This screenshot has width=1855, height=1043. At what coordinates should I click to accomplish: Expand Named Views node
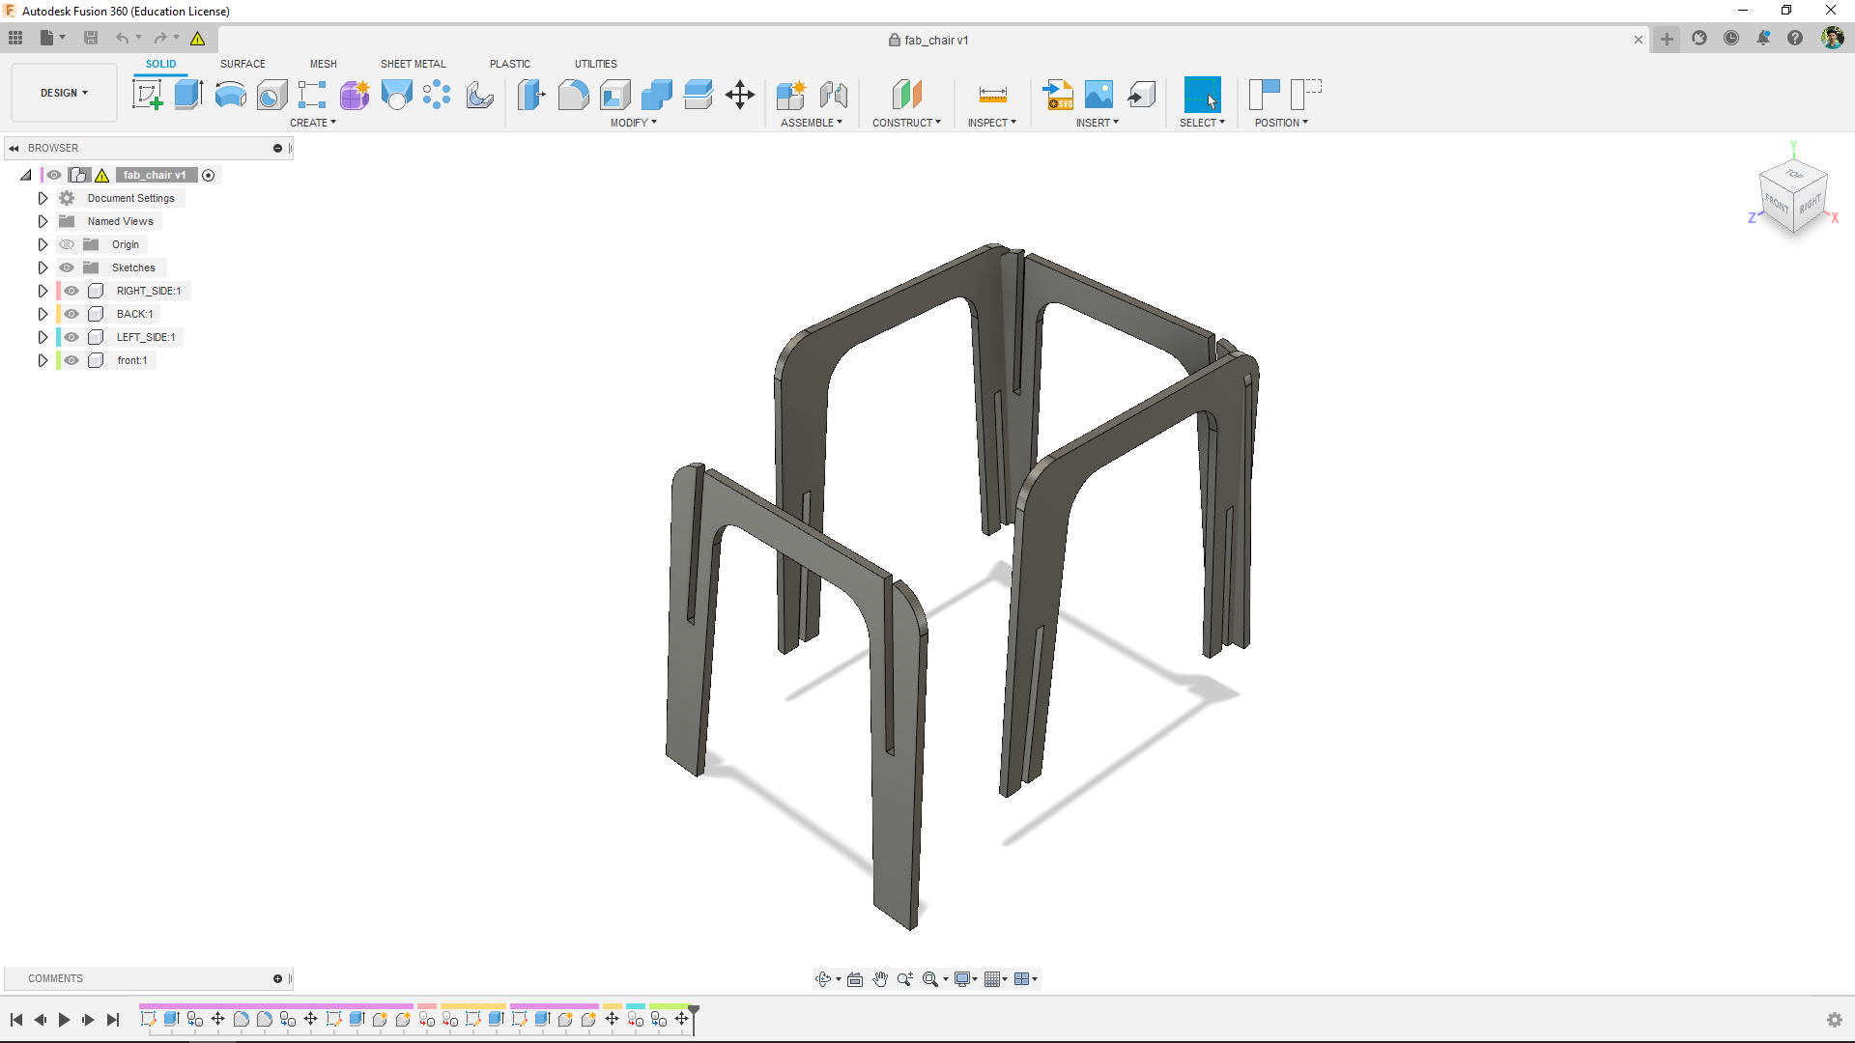click(x=43, y=221)
